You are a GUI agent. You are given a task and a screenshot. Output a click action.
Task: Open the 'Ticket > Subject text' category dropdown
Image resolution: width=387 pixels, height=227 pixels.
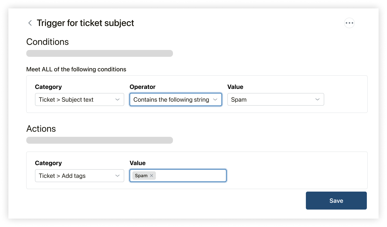77,99
